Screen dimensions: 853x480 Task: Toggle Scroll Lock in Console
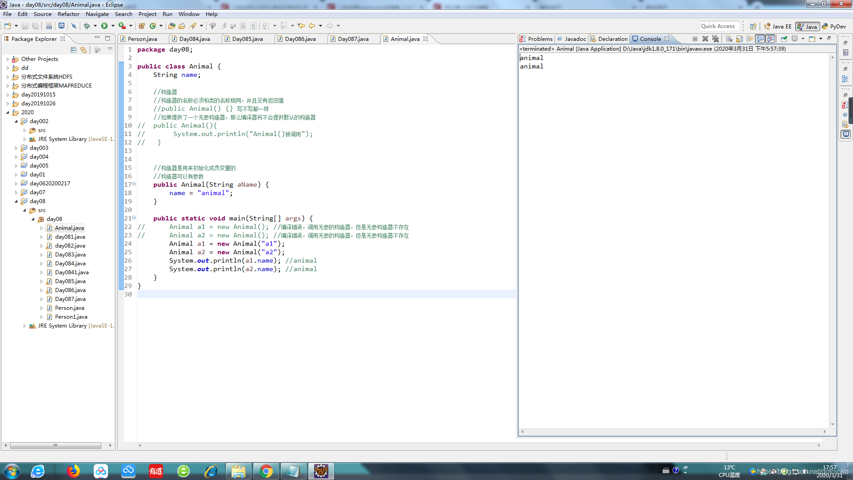[740, 39]
